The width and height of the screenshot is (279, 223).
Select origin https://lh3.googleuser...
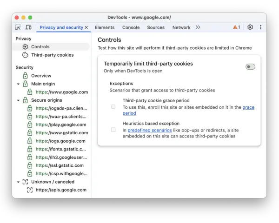61,157
